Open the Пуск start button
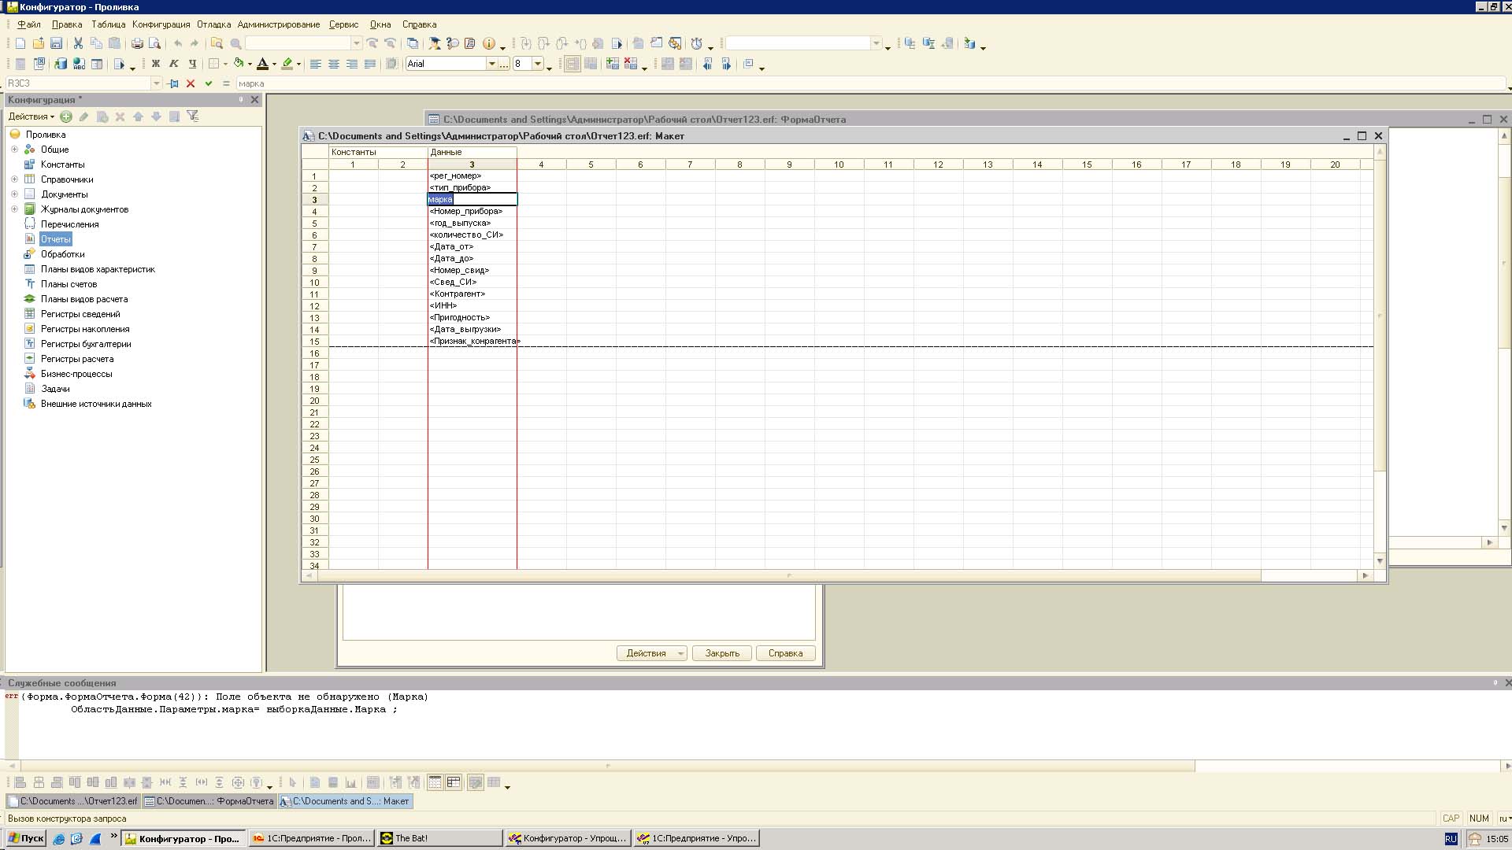This screenshot has height=850, width=1512. pyautogui.click(x=26, y=838)
